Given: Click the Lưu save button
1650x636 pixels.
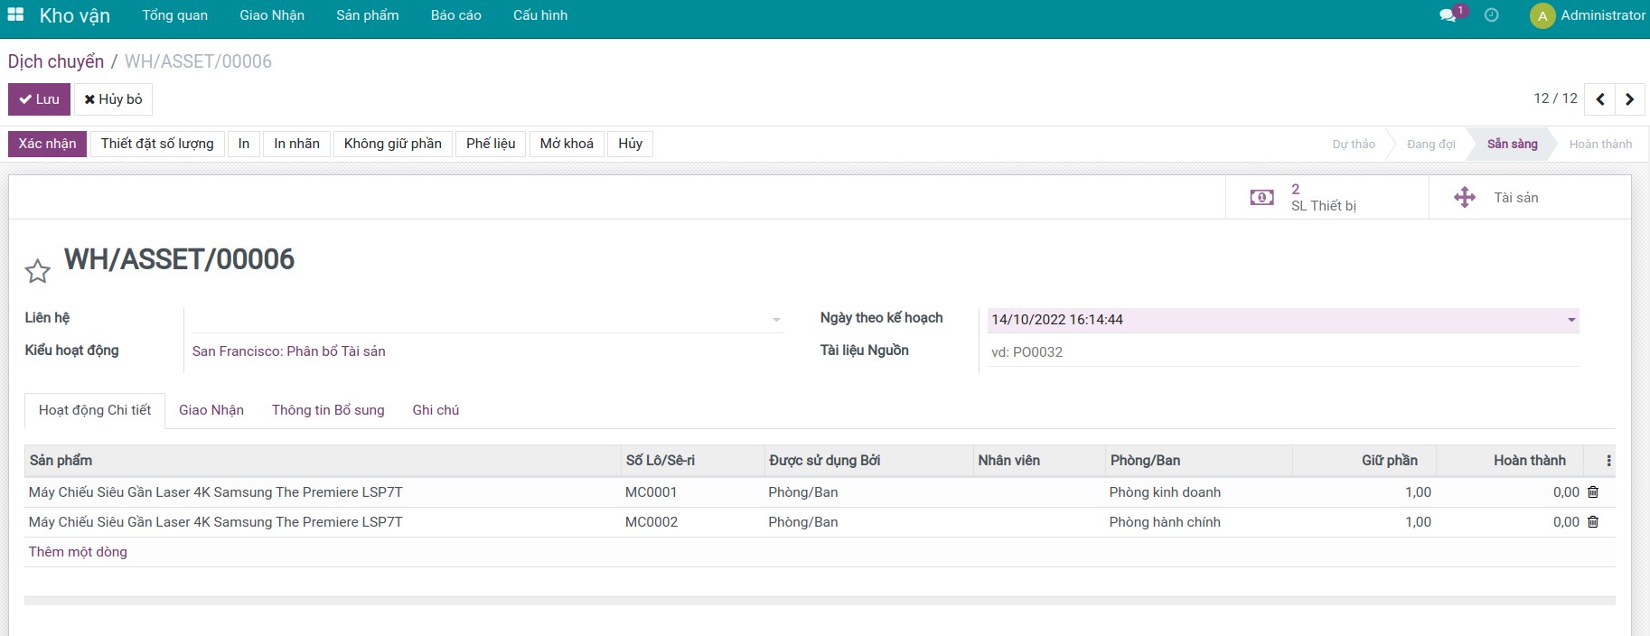Looking at the screenshot, I should [39, 99].
